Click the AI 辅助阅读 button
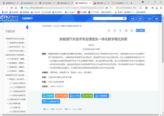The width and height of the screenshot is (164, 116). [x=101, y=96]
